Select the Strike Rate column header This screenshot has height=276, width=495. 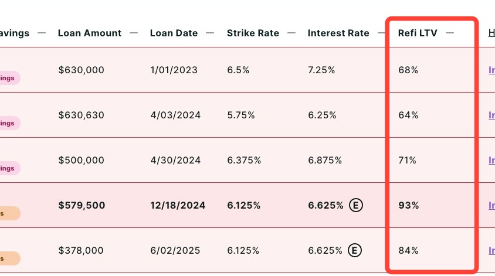point(253,33)
